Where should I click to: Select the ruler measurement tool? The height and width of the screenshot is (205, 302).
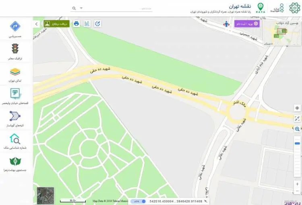(x=87, y=24)
